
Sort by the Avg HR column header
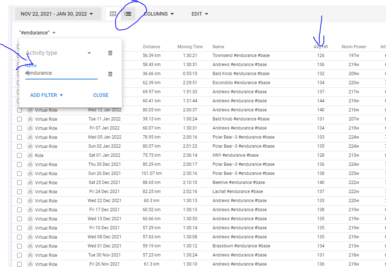point(321,47)
